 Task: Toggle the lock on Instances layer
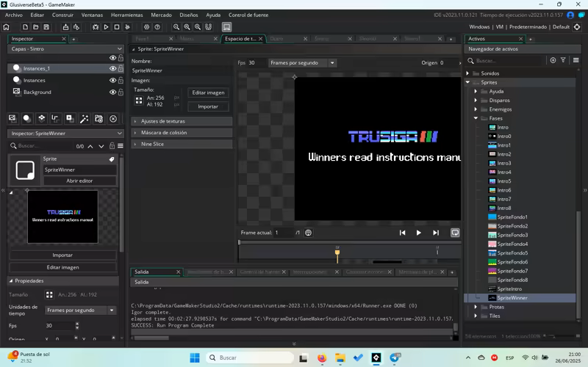coord(121,80)
